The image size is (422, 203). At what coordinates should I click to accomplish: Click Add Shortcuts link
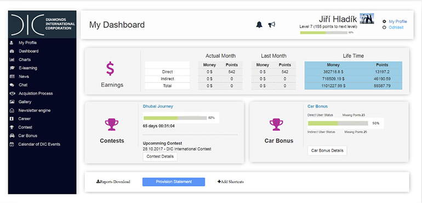point(231,182)
